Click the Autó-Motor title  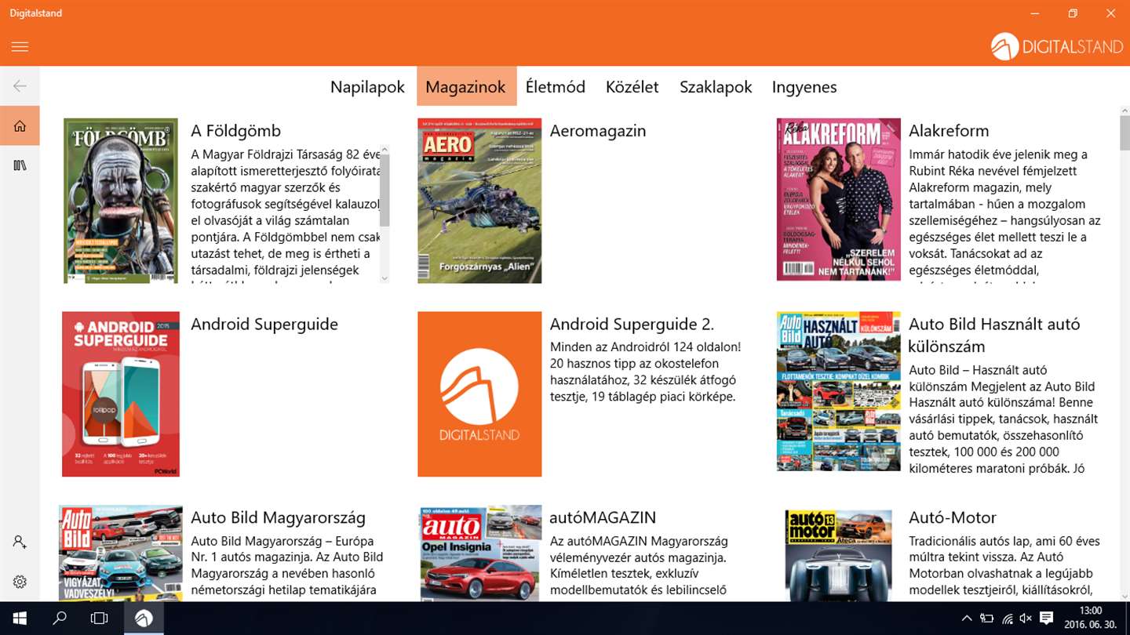pyautogui.click(x=952, y=518)
